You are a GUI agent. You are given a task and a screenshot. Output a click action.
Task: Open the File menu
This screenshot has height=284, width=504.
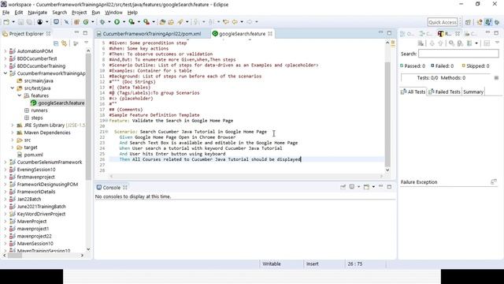[x=6, y=13]
